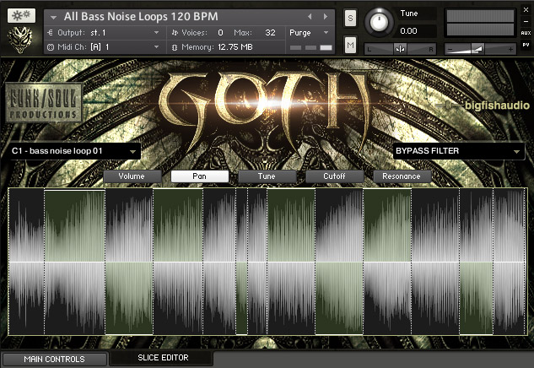Click the Resonance button
This screenshot has width=534, height=368.
[402, 176]
